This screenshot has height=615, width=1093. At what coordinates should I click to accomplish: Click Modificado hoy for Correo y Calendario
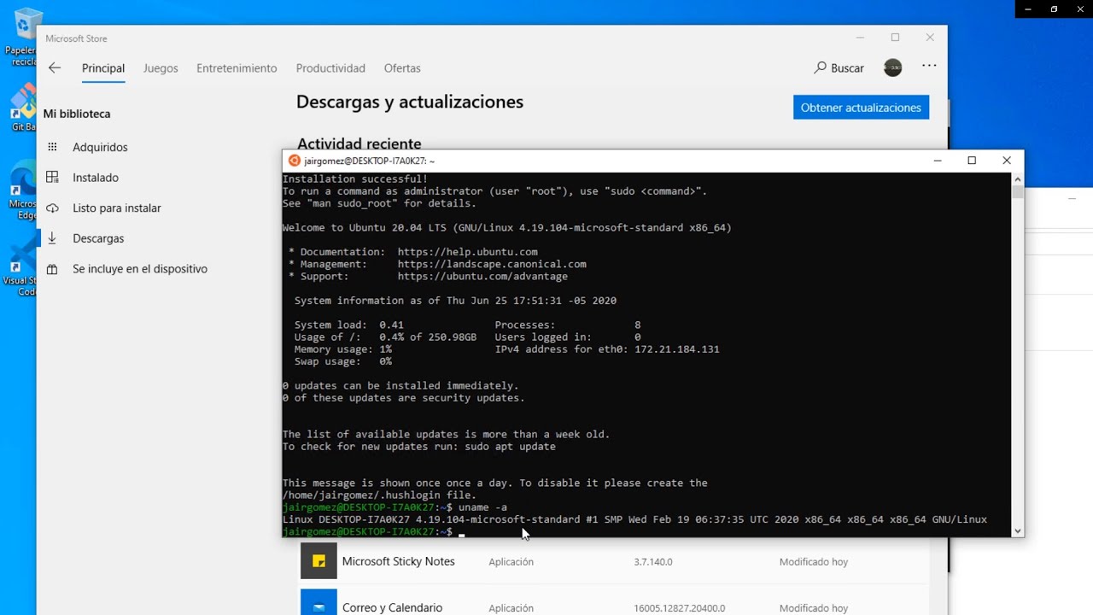click(x=814, y=608)
